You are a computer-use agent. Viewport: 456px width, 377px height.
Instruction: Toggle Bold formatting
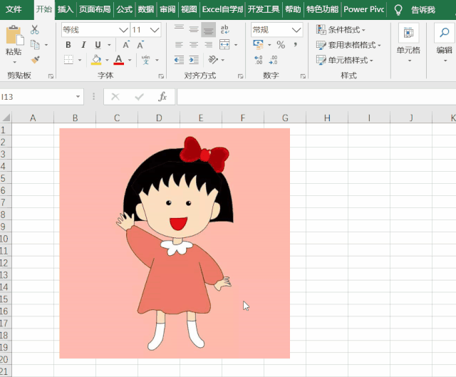click(x=68, y=45)
